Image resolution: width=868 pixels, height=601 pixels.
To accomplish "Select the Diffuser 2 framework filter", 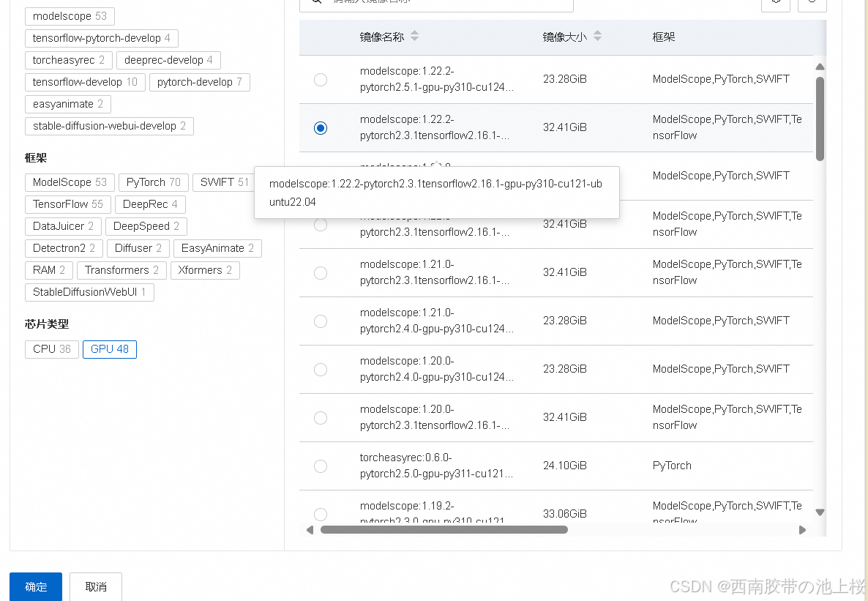I will coord(138,248).
